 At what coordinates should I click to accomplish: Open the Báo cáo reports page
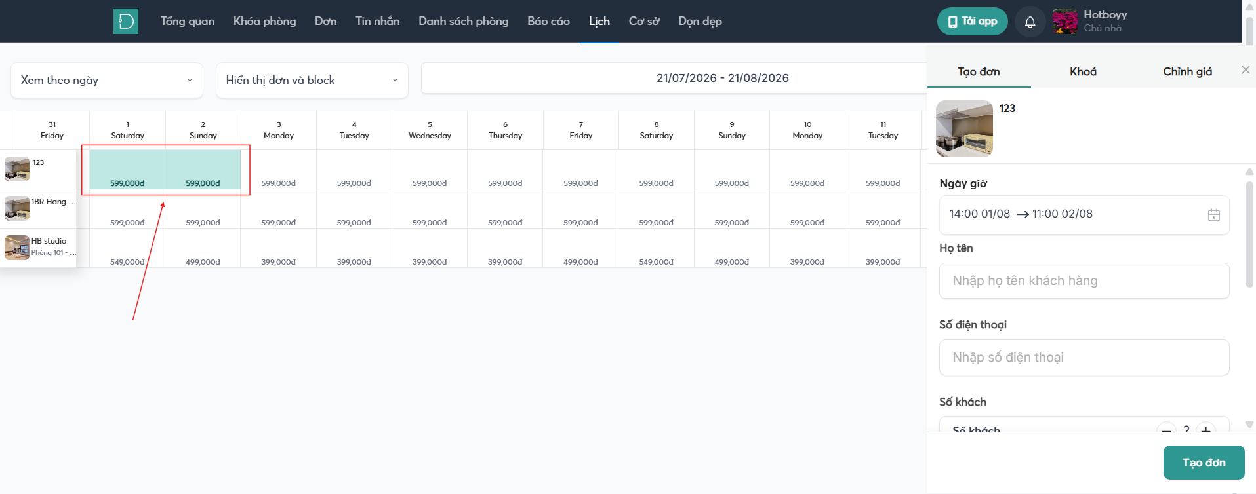(549, 21)
